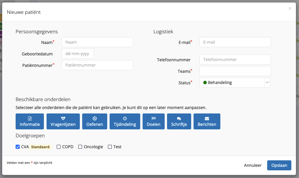Toggle the Informatie module button

[x=30, y=121]
